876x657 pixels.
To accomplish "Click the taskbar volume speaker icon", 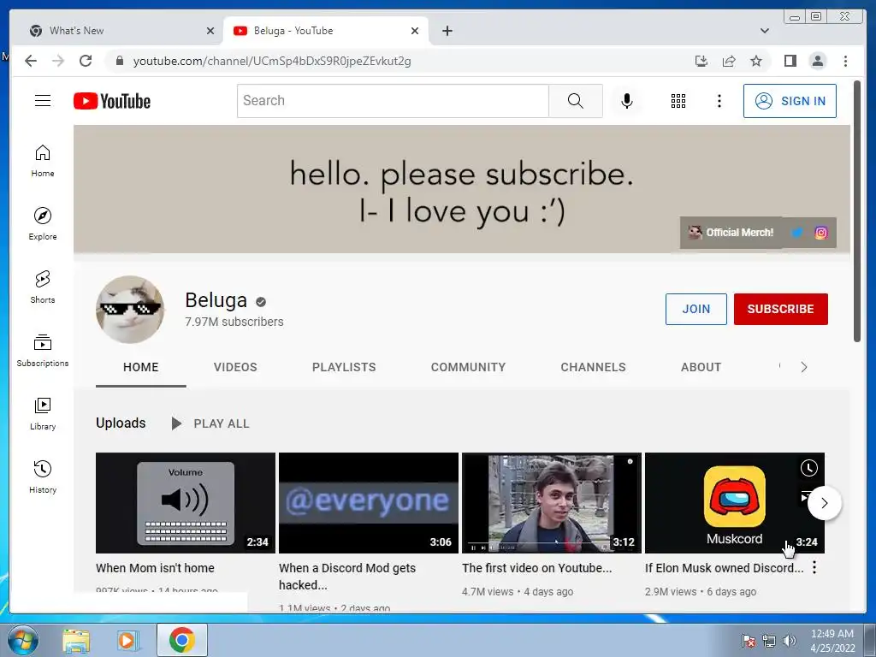I will (x=789, y=641).
